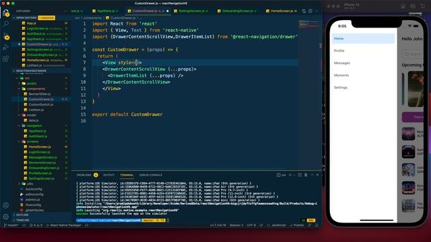Click simulator home icon in toolbar
The height and width of the screenshot is (242, 431).
(403, 6)
